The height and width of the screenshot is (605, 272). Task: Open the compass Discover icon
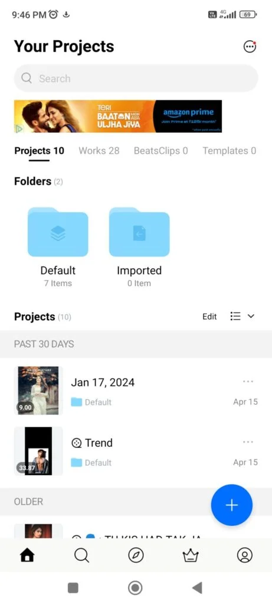pos(136,555)
